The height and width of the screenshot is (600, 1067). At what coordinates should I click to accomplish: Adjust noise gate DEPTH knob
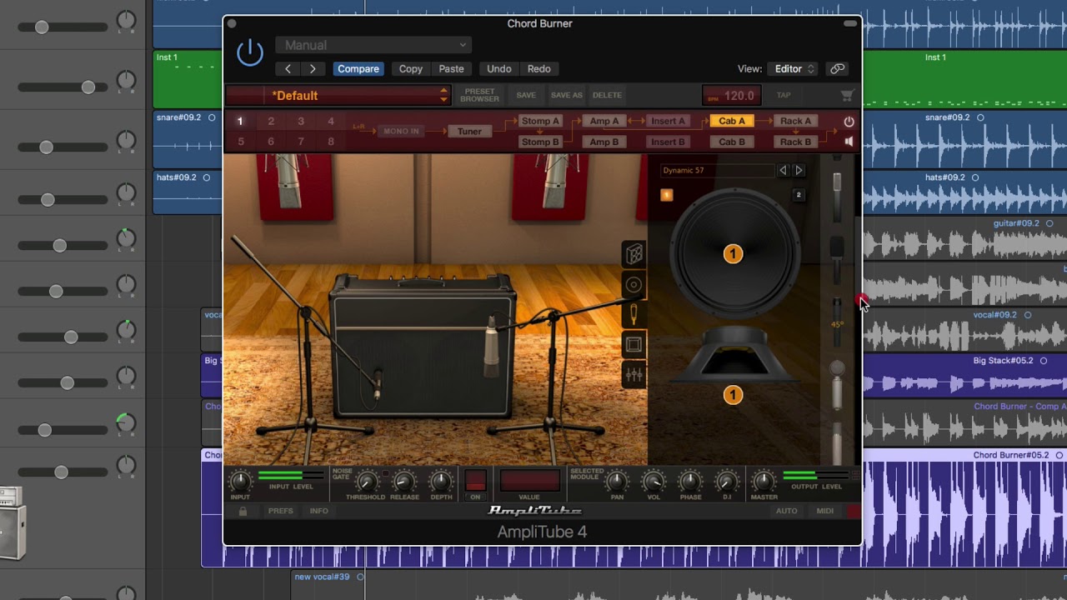[441, 481]
